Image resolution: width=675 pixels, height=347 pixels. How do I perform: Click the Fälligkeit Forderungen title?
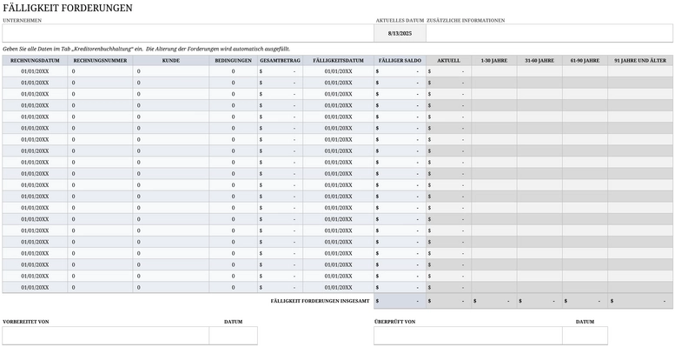(x=68, y=8)
